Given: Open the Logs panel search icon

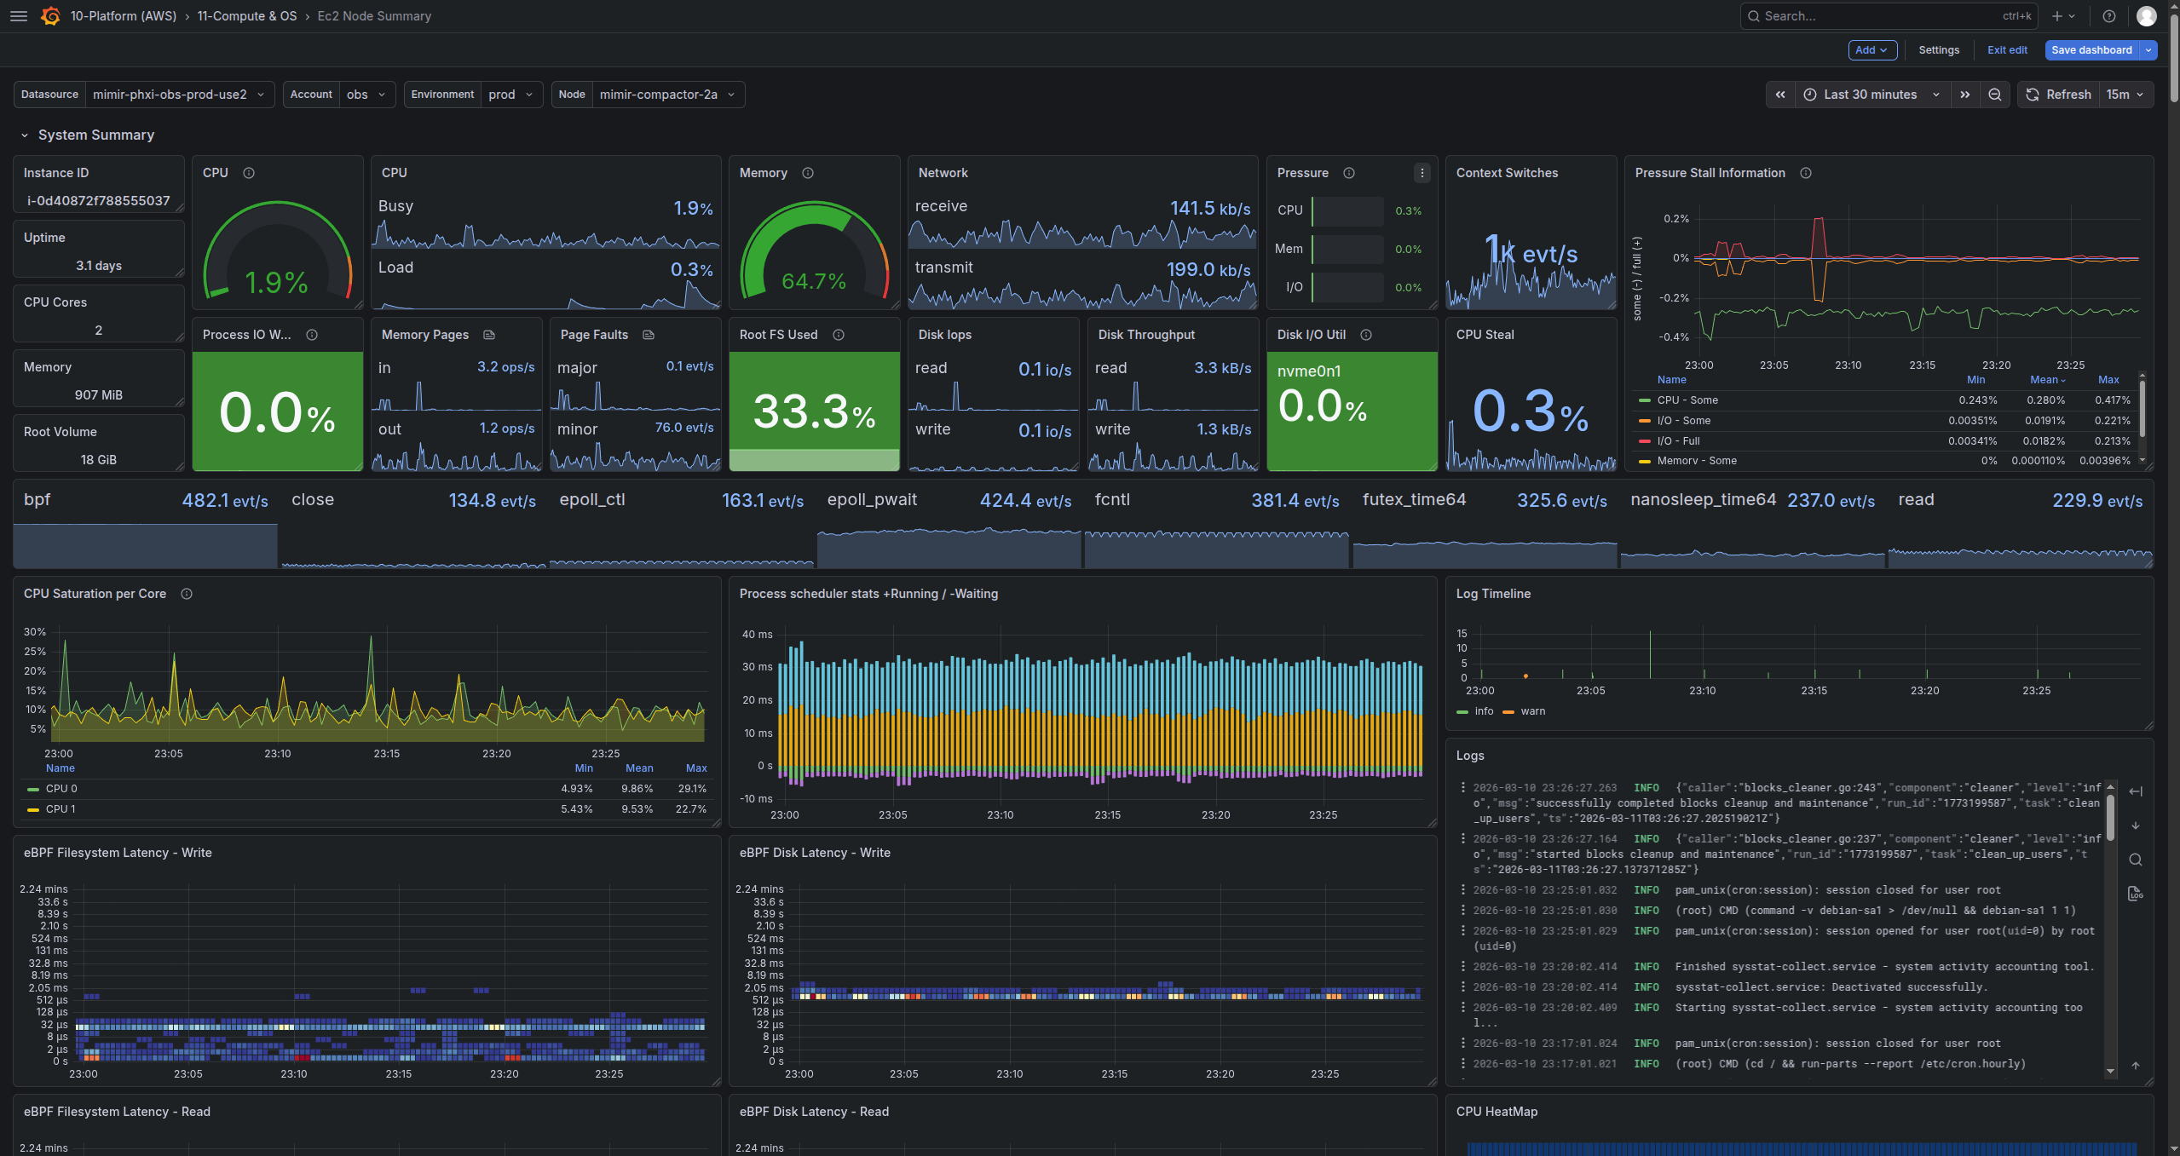Looking at the screenshot, I should click(2137, 860).
